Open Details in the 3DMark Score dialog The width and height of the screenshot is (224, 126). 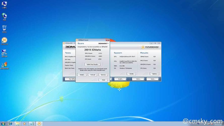[x=82, y=75]
